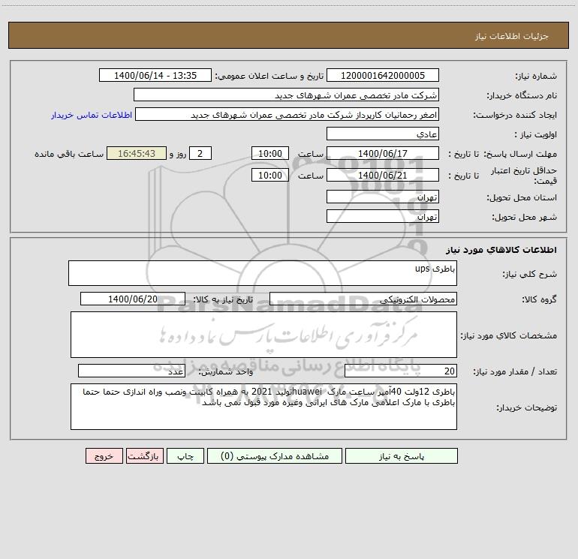Click the گروه کالا label
This screenshot has height=559, width=578.
click(x=539, y=299)
